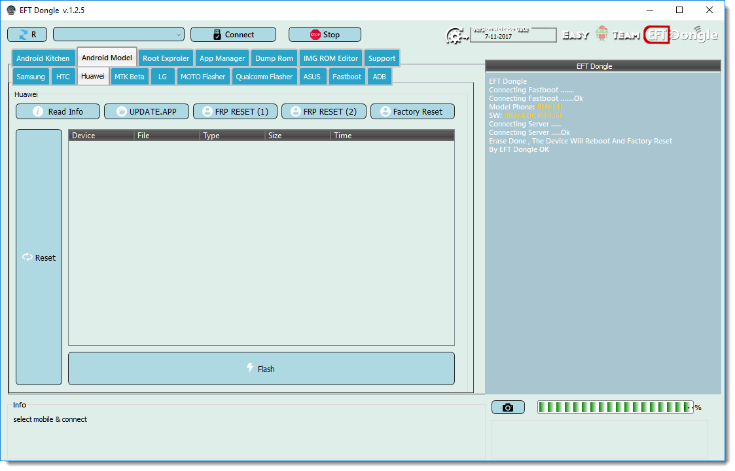735x471 pixels.
Task: Click the camera screenshot button
Action: pyautogui.click(x=508, y=407)
